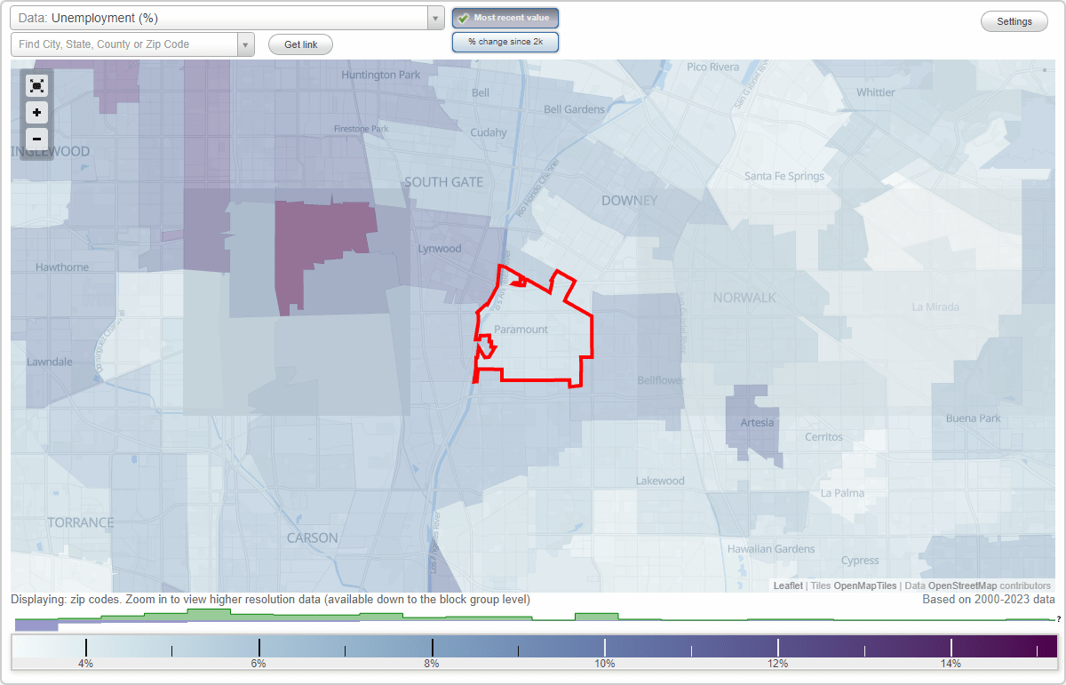The image size is (1066, 685).
Task: Click the 8% mark on the color scale
Action: [x=432, y=646]
